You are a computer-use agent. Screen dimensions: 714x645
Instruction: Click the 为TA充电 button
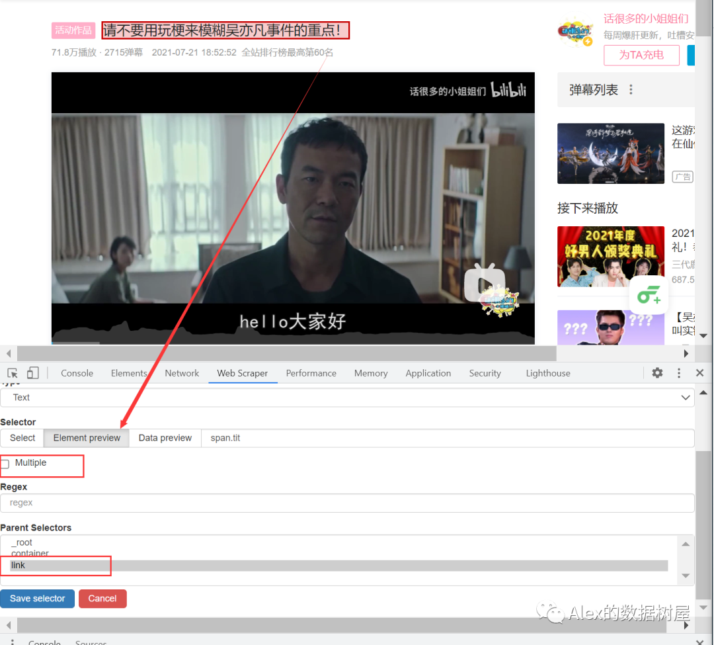click(641, 55)
